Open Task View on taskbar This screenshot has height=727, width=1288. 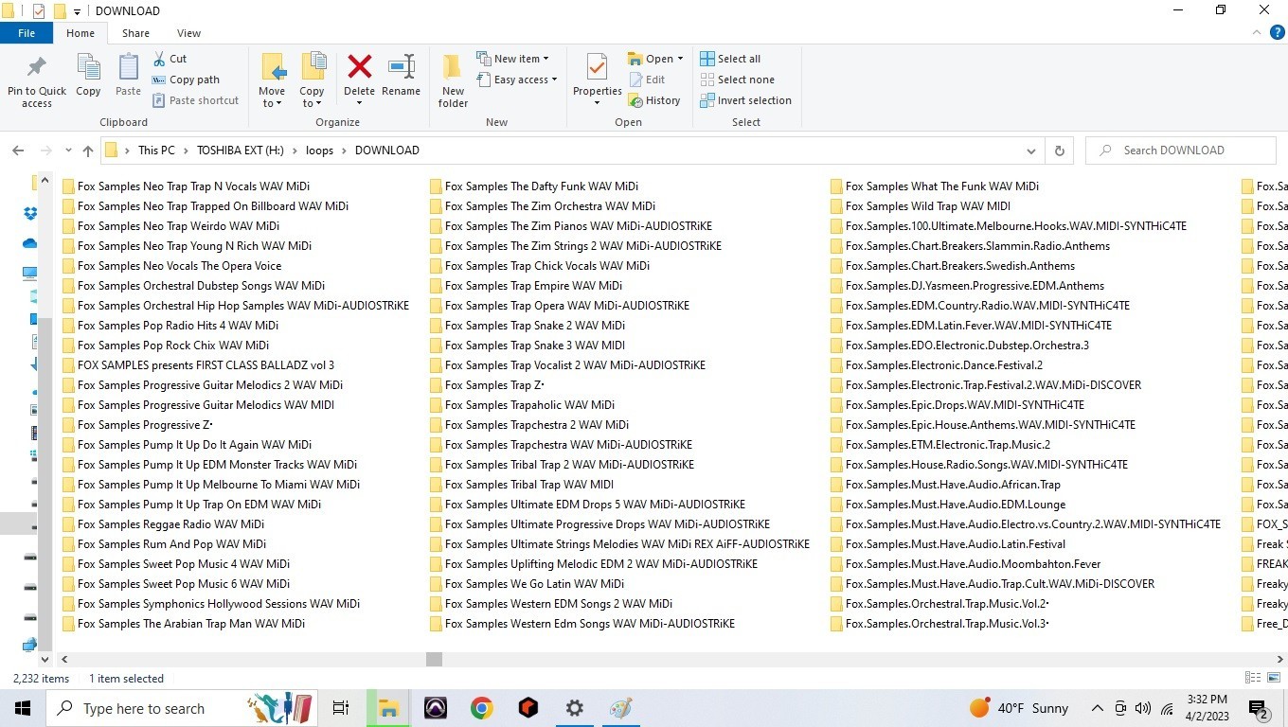pos(341,708)
